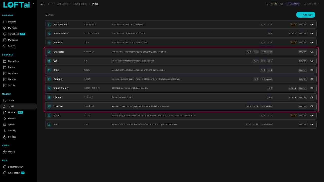The height and width of the screenshot is (182, 324).
Task: Navigate forward with the right arrow
Action: click(x=53, y=4)
